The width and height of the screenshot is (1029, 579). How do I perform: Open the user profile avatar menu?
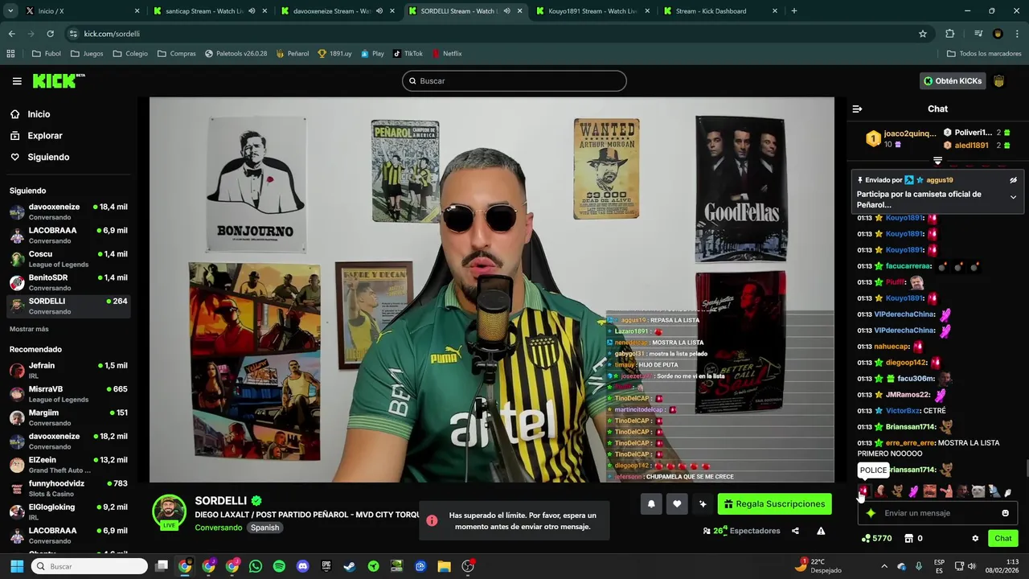coord(999,81)
